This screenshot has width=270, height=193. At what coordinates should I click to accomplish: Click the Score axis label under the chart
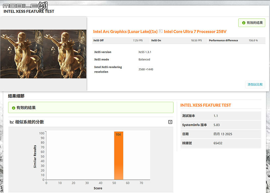point(98,188)
